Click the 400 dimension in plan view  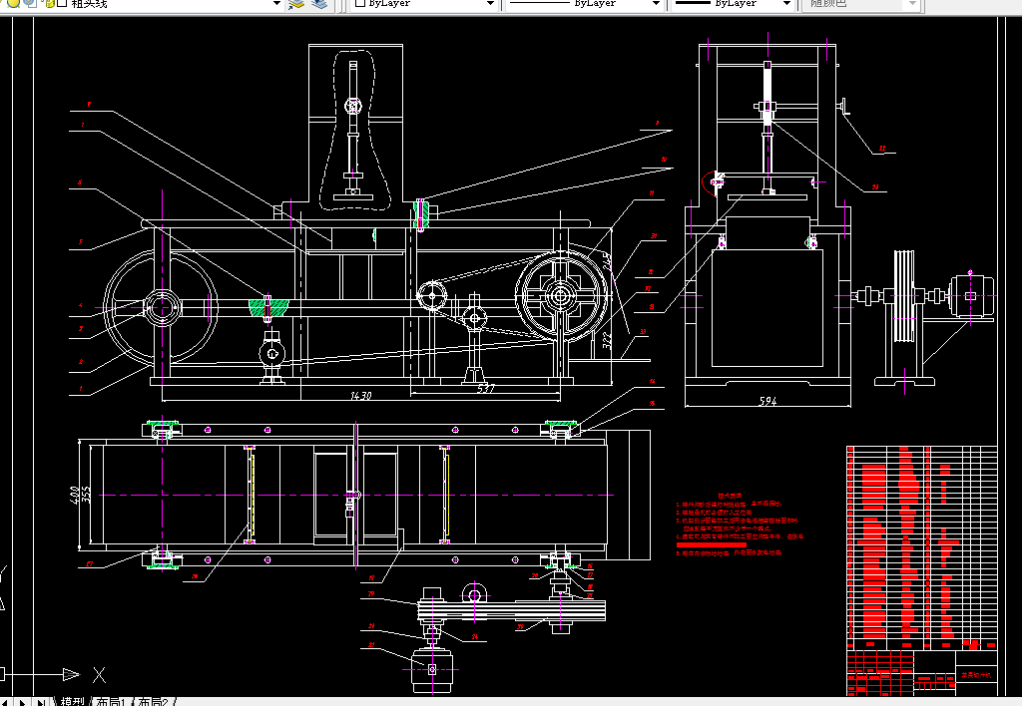pos(74,495)
